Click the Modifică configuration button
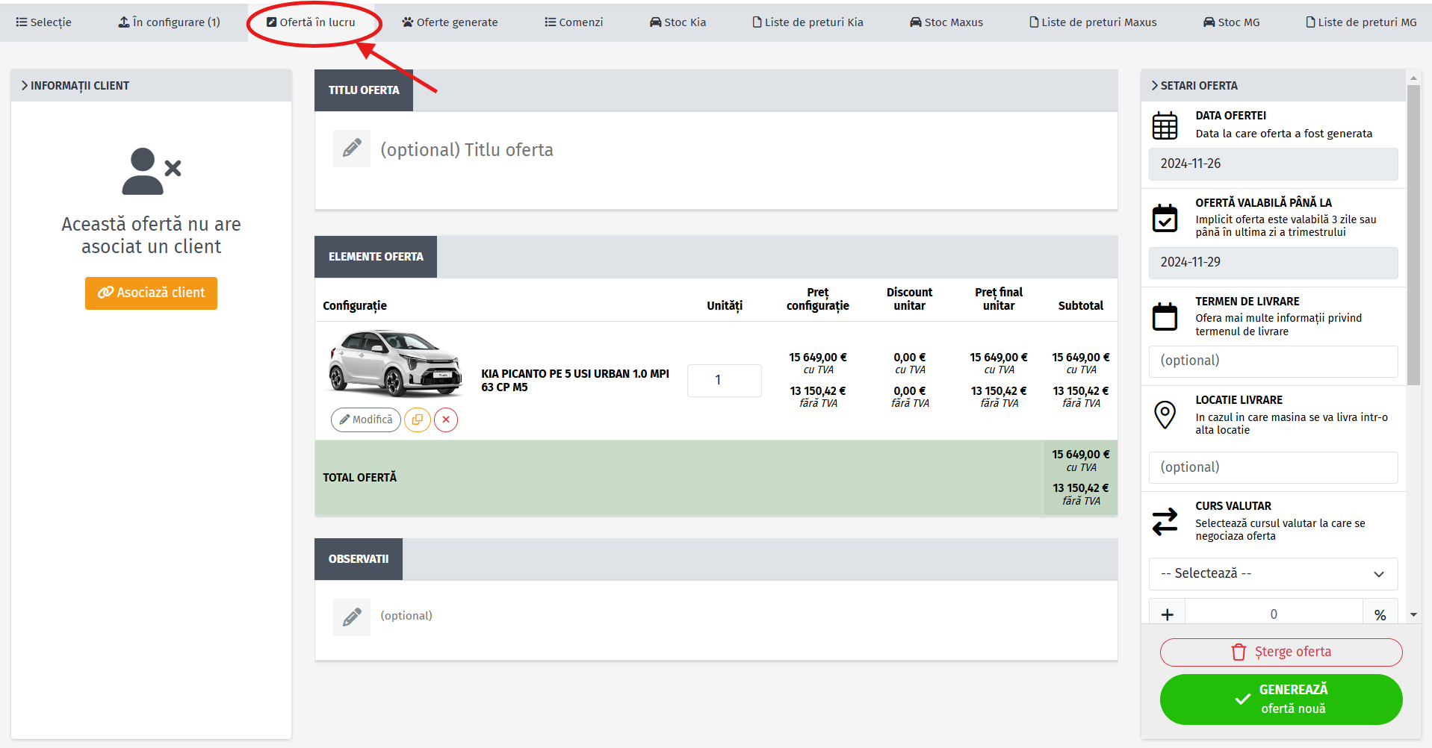The width and height of the screenshot is (1432, 748). pos(366,420)
